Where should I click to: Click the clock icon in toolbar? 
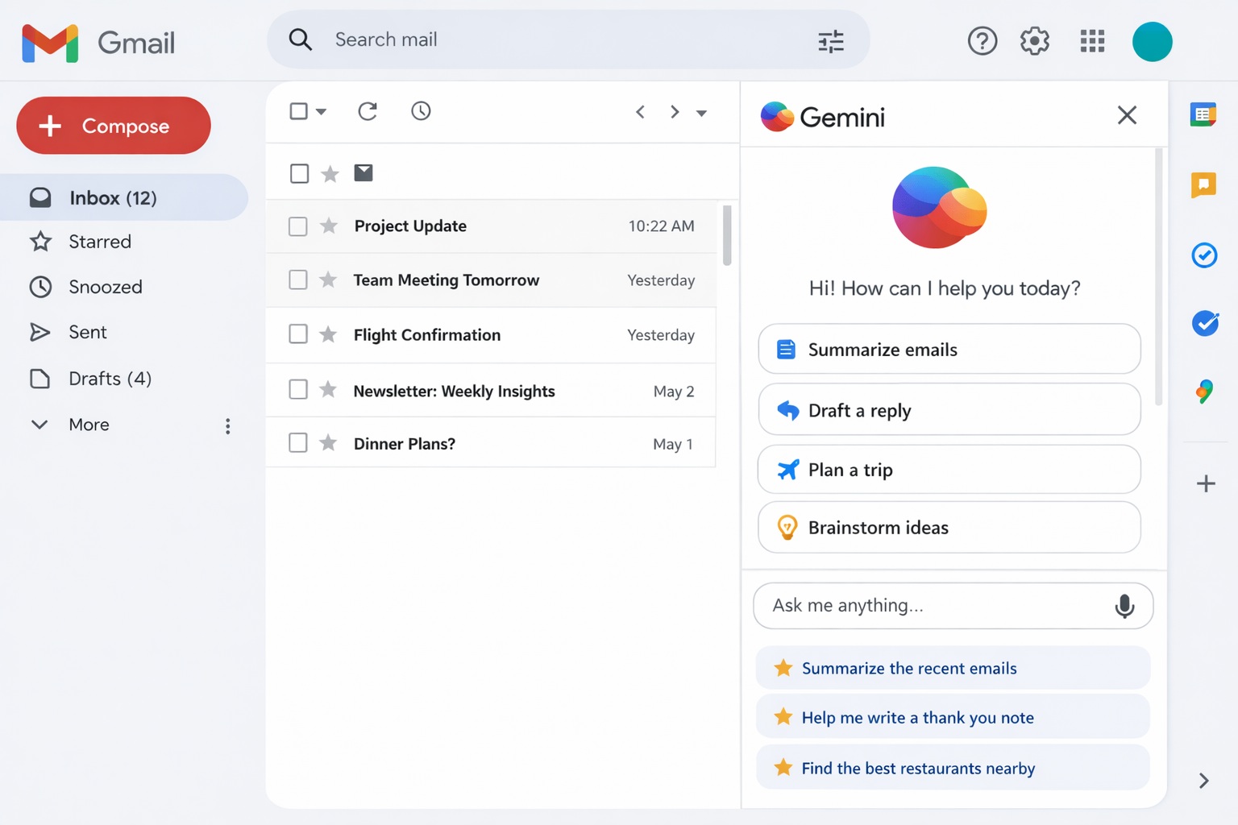coord(421,111)
